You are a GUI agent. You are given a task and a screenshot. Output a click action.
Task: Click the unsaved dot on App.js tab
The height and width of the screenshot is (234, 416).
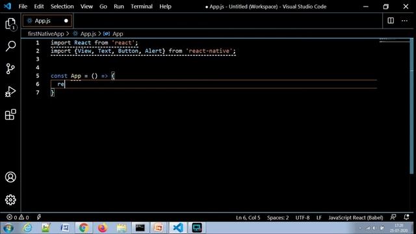tap(66, 21)
